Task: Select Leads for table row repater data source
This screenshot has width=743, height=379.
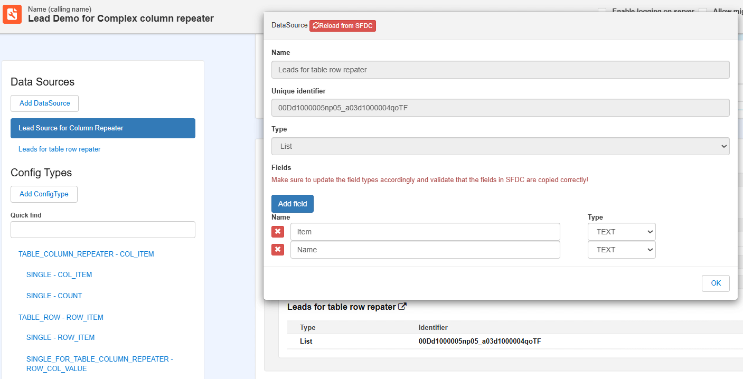Action: click(x=60, y=149)
